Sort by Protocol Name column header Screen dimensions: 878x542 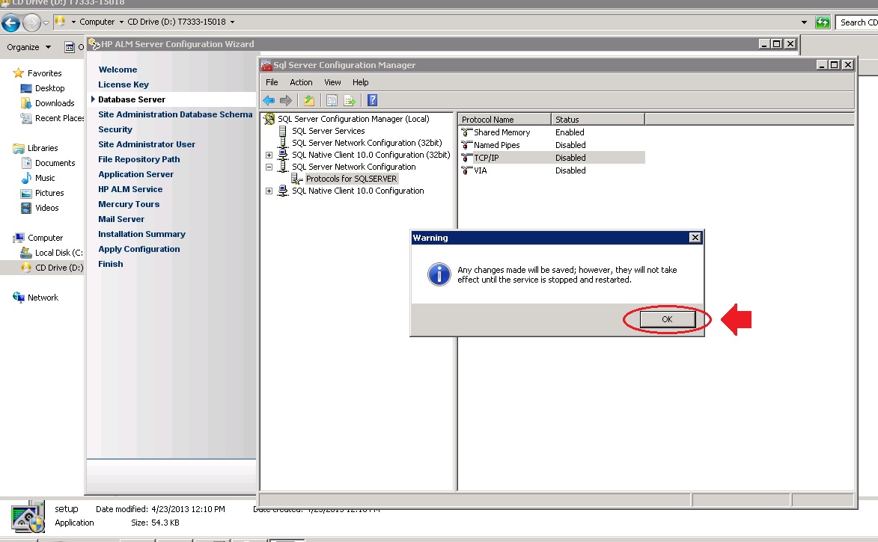coord(504,119)
